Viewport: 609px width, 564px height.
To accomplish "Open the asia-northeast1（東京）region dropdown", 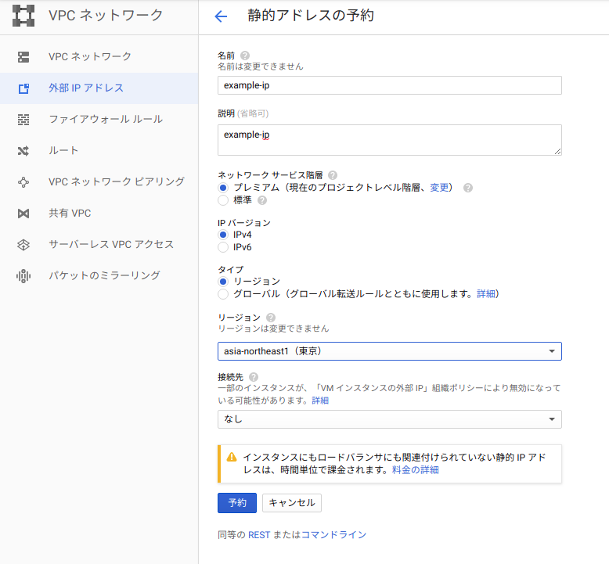I will (390, 351).
